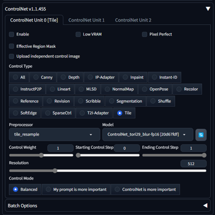The width and height of the screenshot is (215, 215).
Task: Choose ControlNet is more important
Action: click(x=145, y=189)
